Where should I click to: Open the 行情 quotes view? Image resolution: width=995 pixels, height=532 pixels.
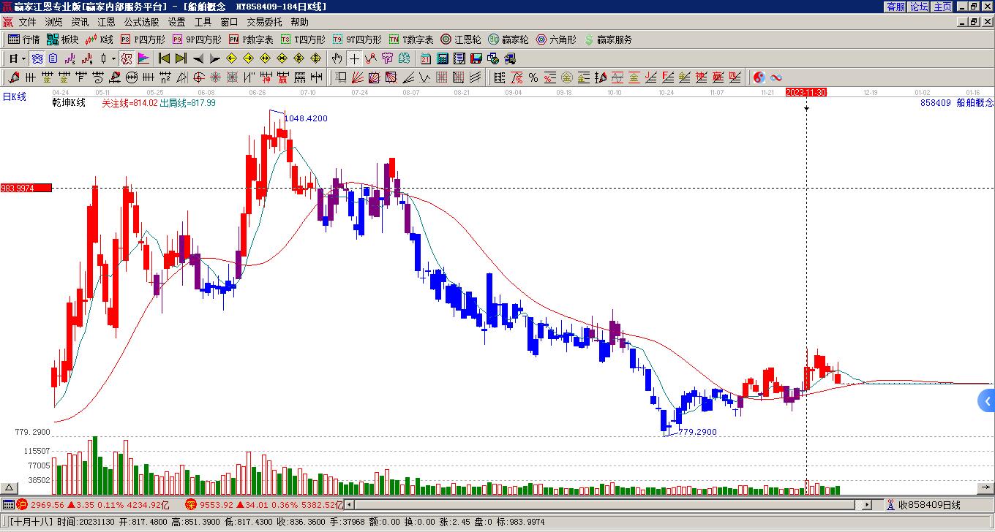click(23, 39)
